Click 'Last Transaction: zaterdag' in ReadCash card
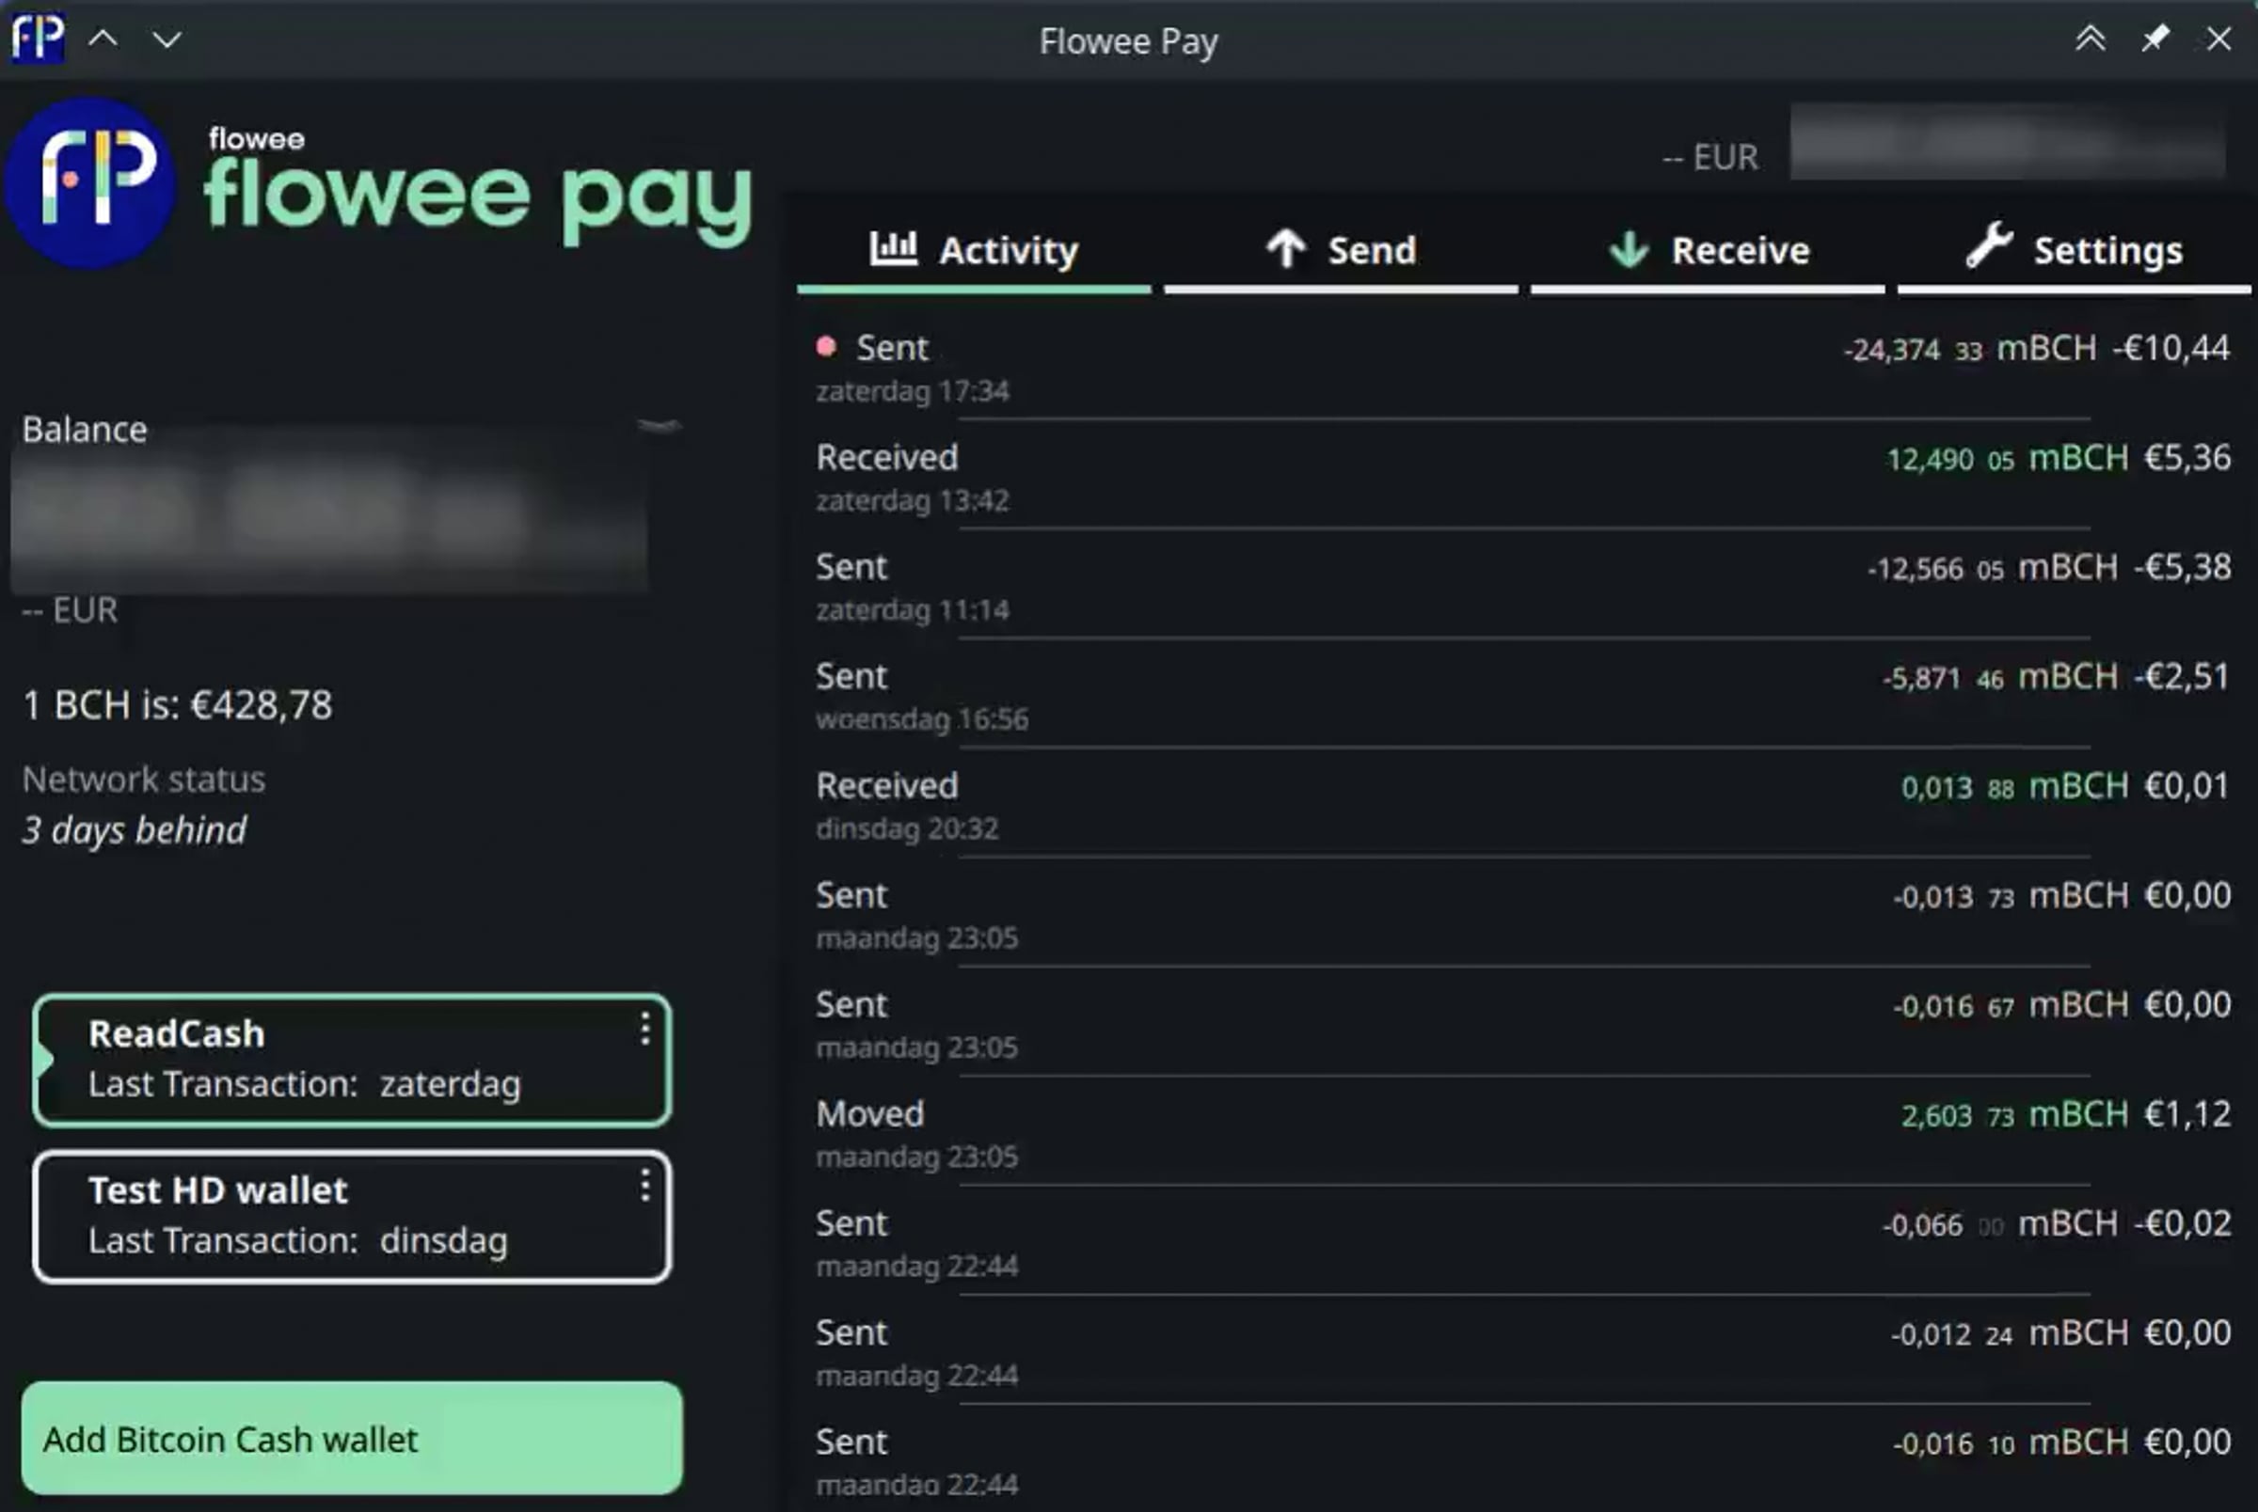The height and width of the screenshot is (1512, 2258). click(305, 1085)
